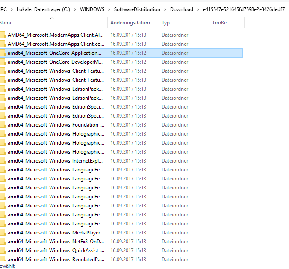Click the e415547e521645fd7598e2e3426dedf7 breadcrumb
The width and height of the screenshot is (289, 269).
[244, 9]
